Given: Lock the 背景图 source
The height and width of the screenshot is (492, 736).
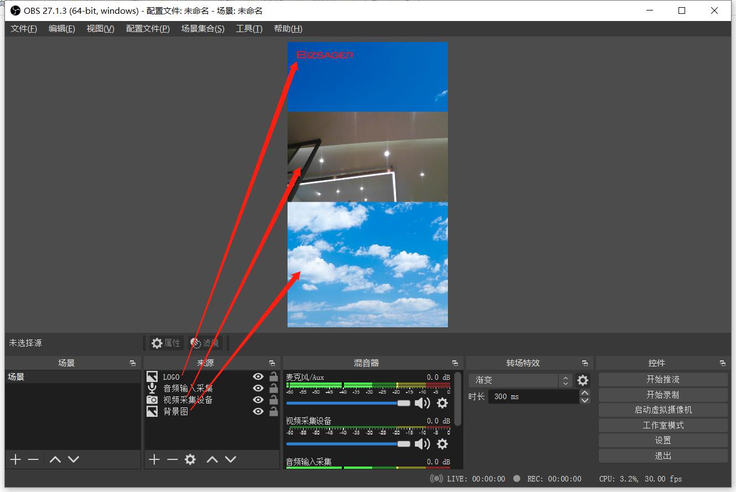Looking at the screenshot, I should [273, 411].
